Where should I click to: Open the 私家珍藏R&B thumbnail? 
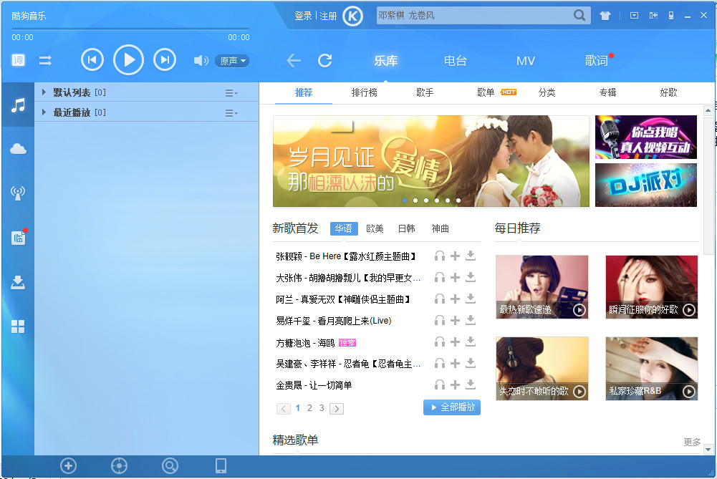(652, 369)
